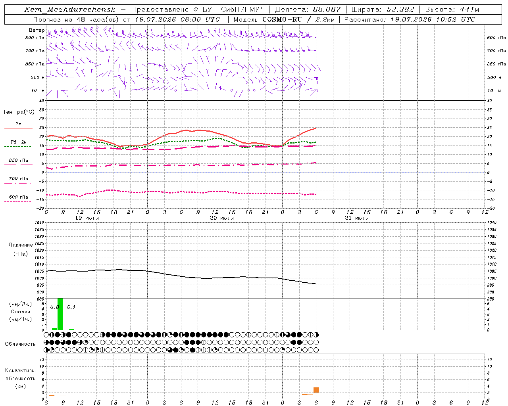This screenshot has width=508, height=406.
Task: Select the Облачность cloudiness label
Action: coord(20,344)
